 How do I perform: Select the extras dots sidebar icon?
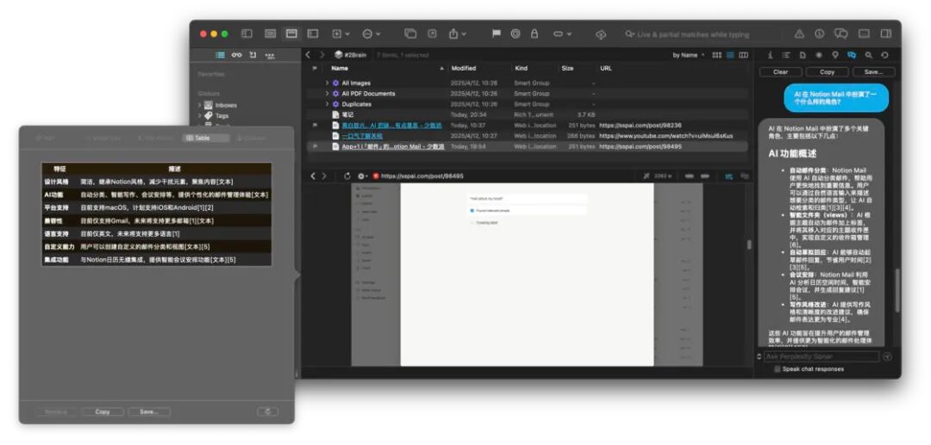(270, 55)
